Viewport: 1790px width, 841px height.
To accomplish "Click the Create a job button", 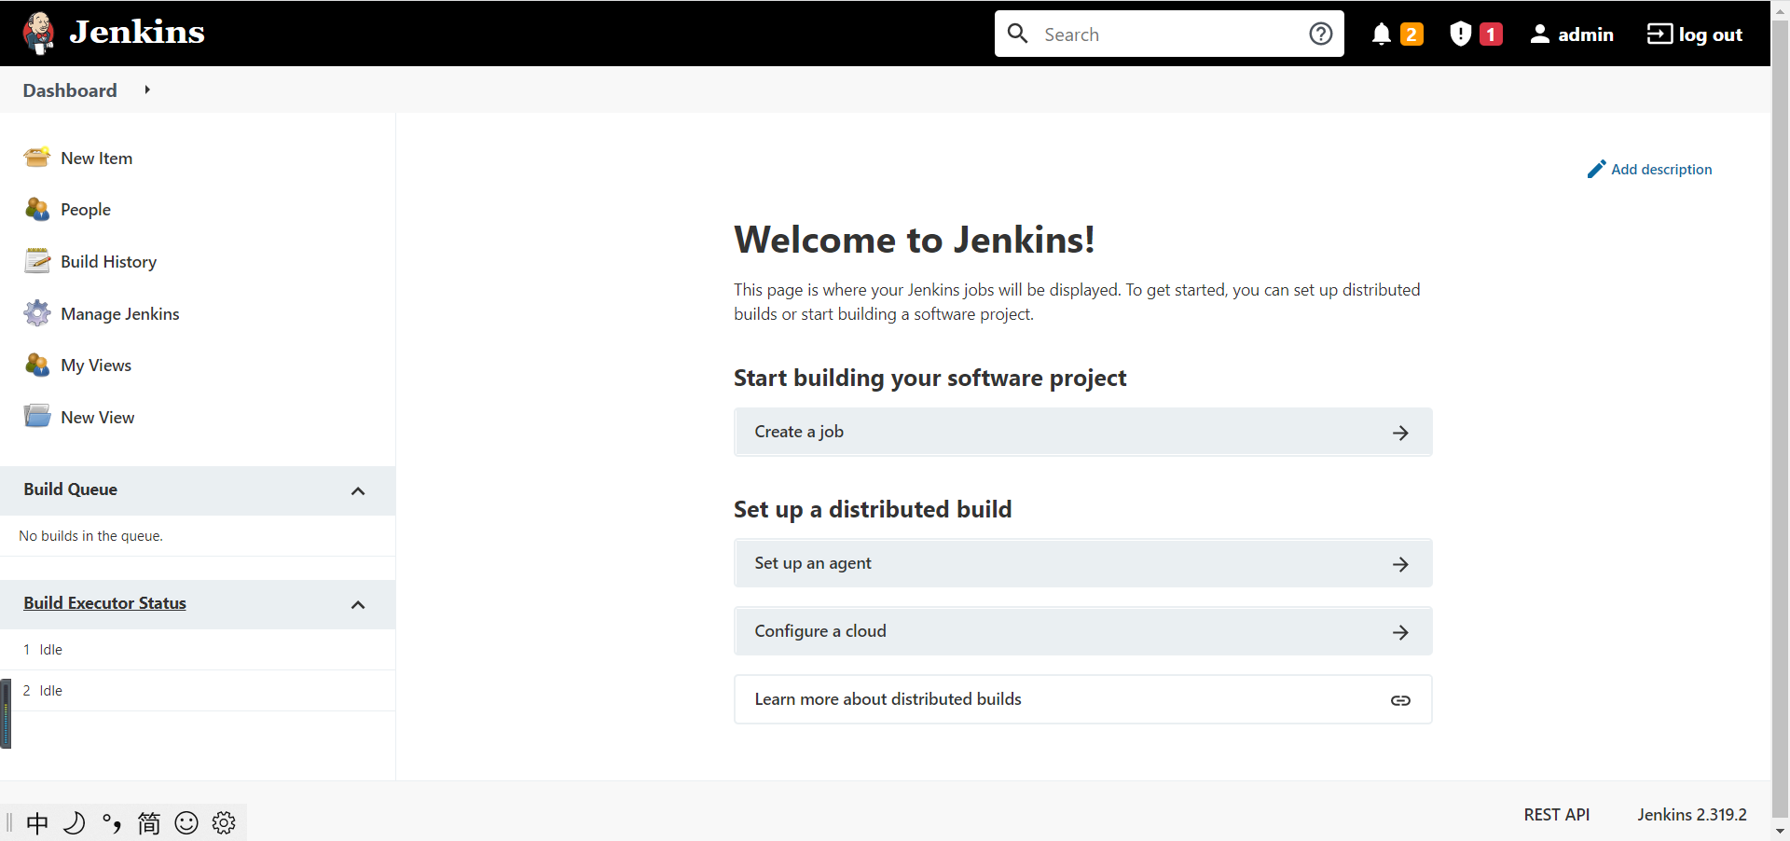I will point(1082,432).
